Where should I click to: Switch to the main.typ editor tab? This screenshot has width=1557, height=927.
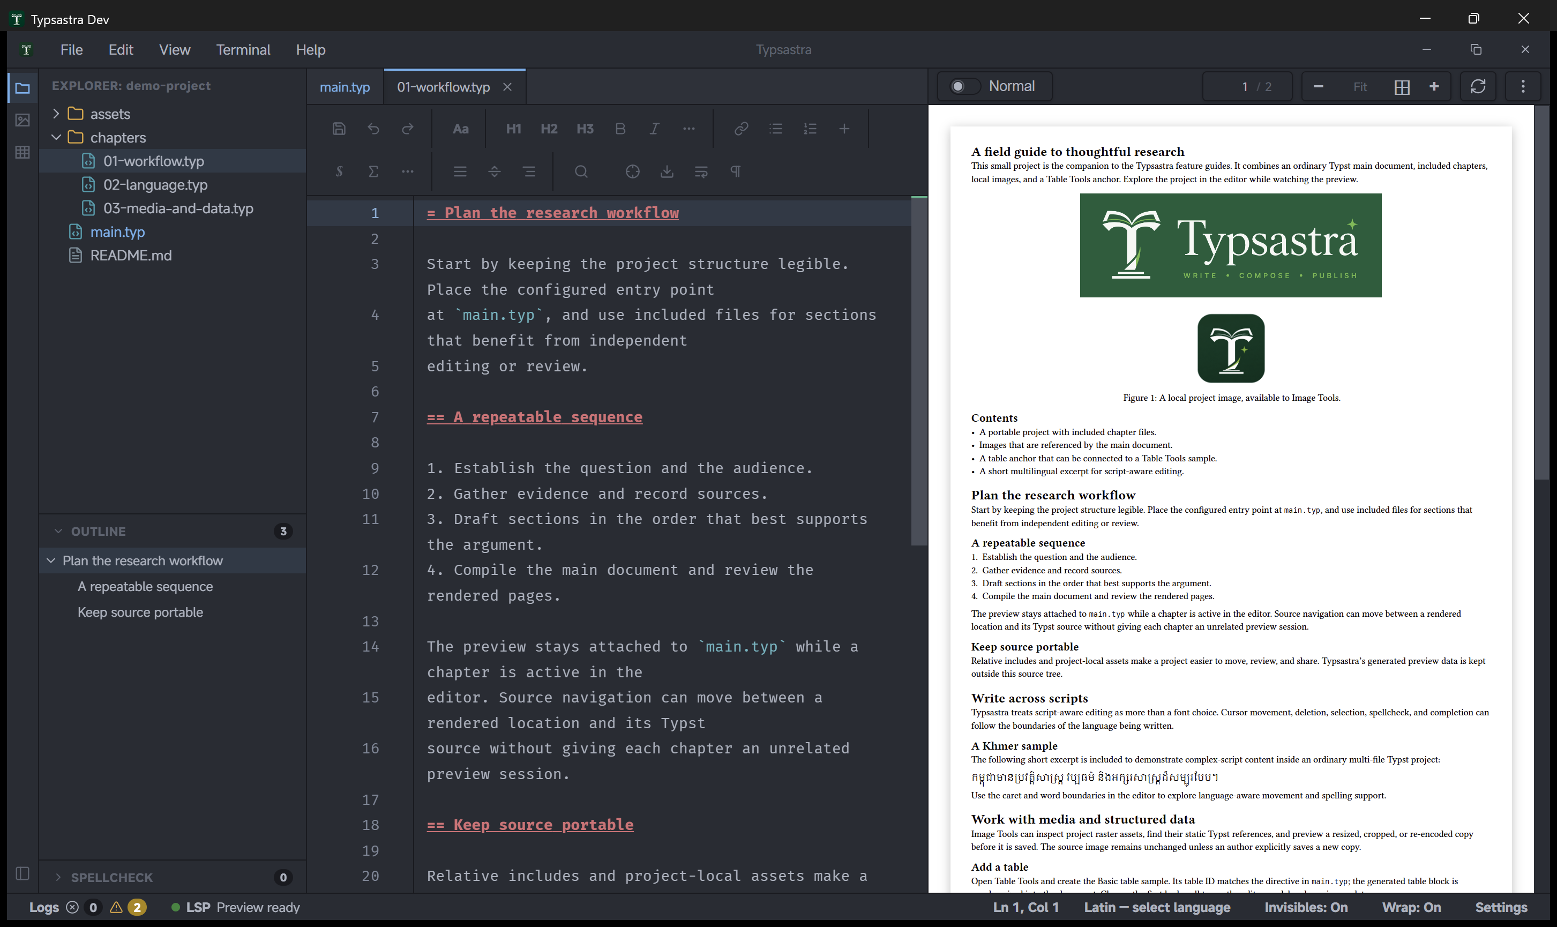coord(345,87)
